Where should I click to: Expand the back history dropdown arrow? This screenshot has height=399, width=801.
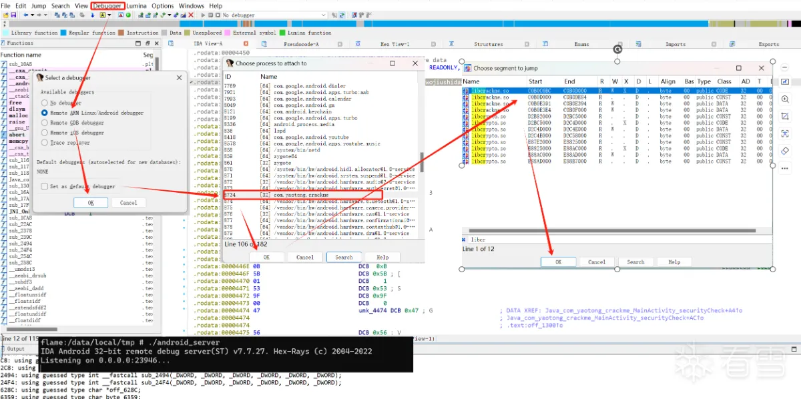32,15
